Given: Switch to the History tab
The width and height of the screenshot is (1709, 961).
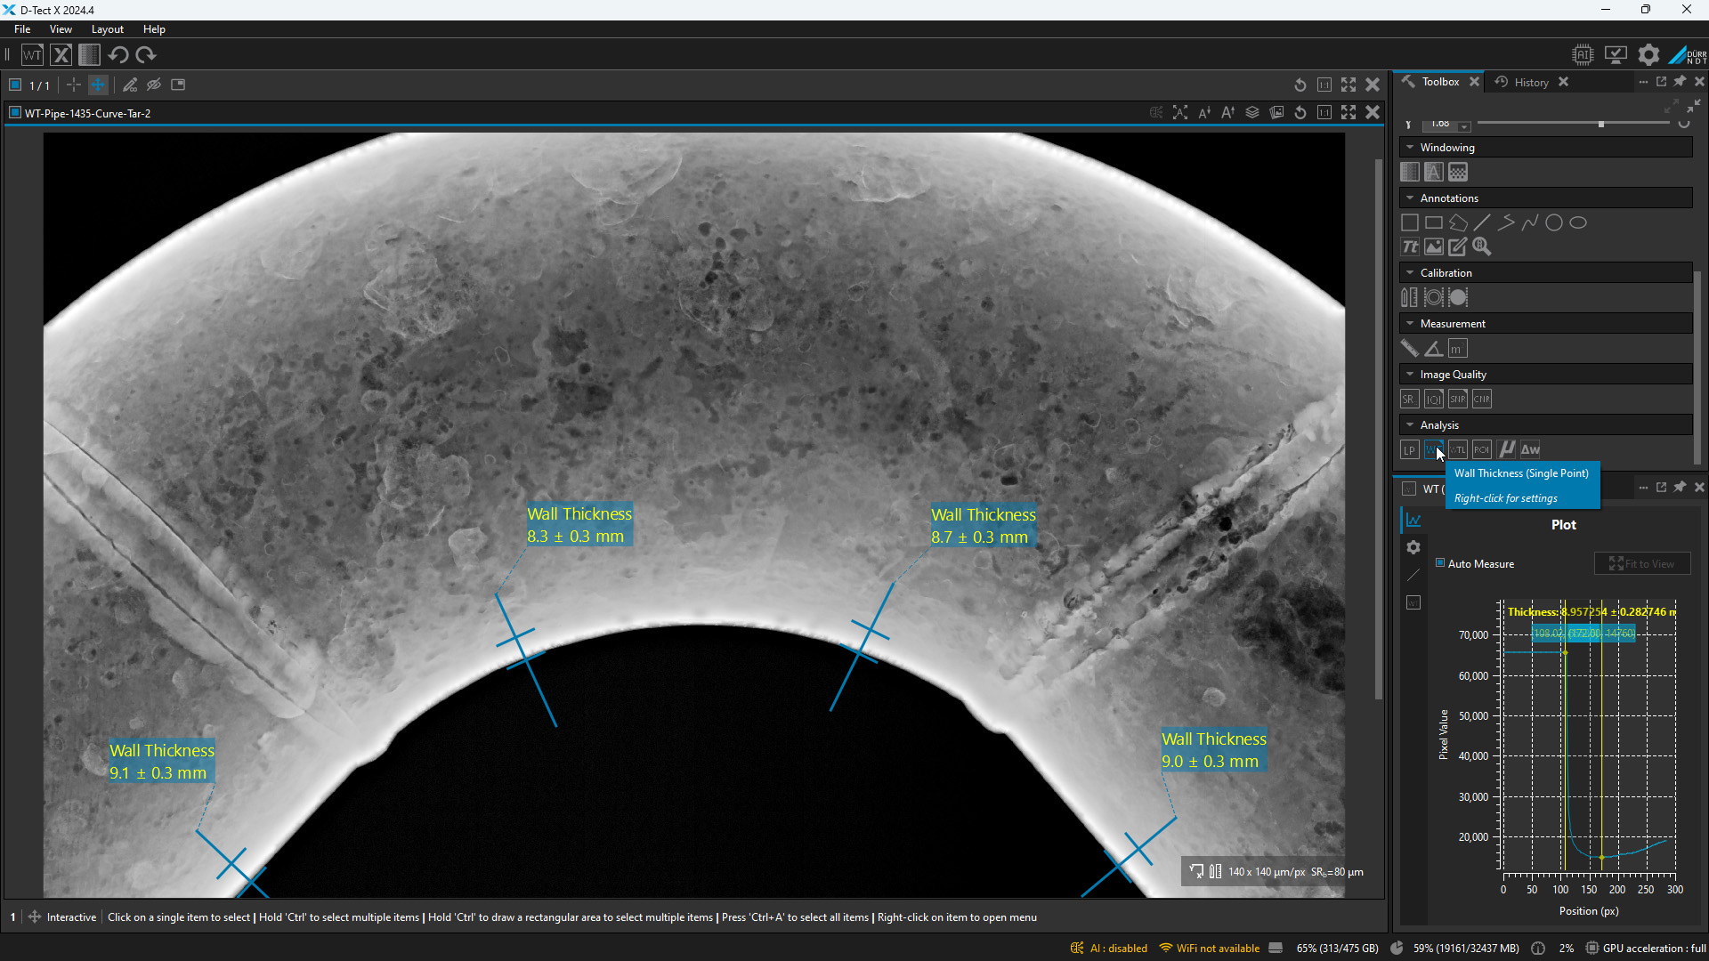Looking at the screenshot, I should 1530,82.
